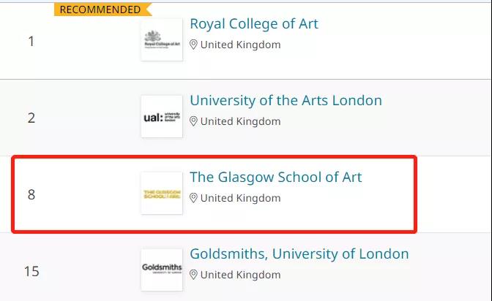Open University of the Arts London link
The height and width of the screenshot is (301, 492).
tap(286, 101)
